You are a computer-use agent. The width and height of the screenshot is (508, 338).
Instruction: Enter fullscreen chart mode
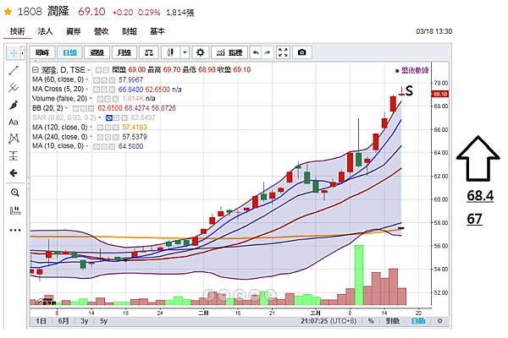[x=283, y=52]
